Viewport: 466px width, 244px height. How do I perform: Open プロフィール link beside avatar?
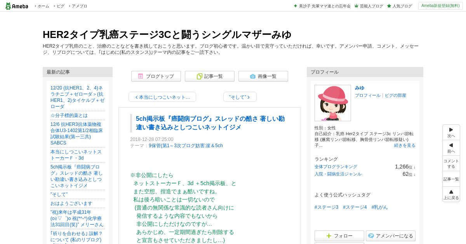[368, 95]
